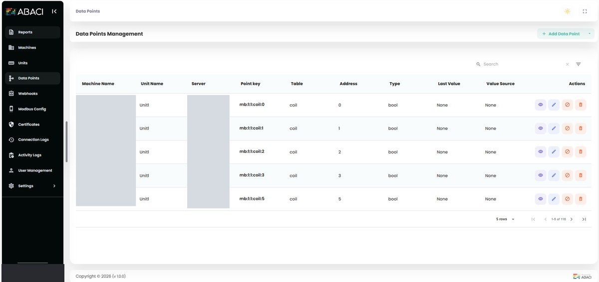Image resolution: width=599 pixels, height=282 pixels.
Task: Sort by the Table column header
Action: pyautogui.click(x=297, y=84)
